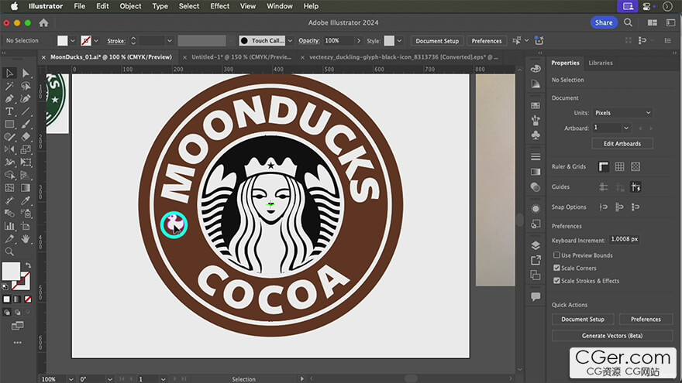Open the zoom level dropdown at bottom

pyautogui.click(x=71, y=379)
